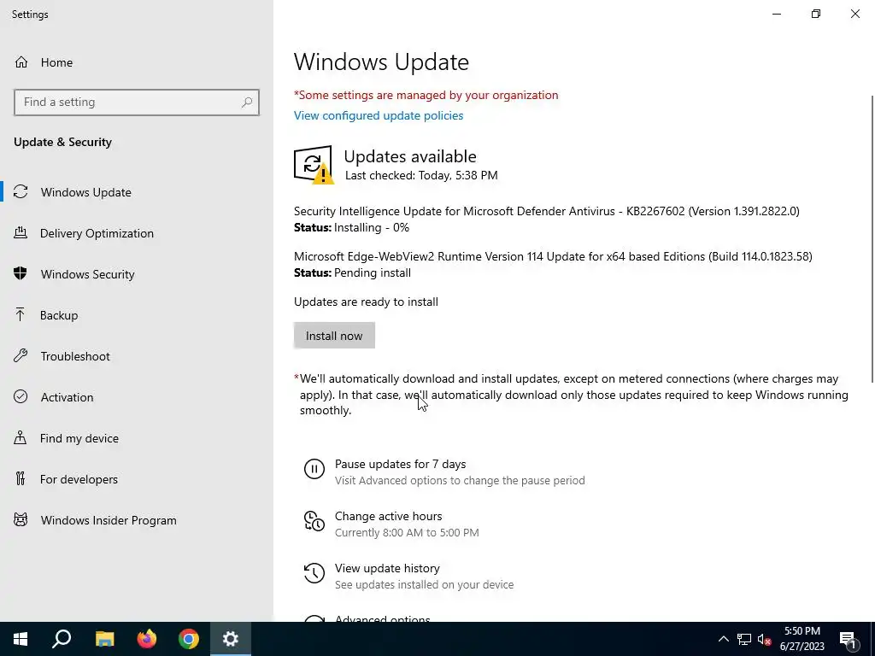Open File Explorer from the taskbar
The height and width of the screenshot is (656, 875).
[x=104, y=639]
